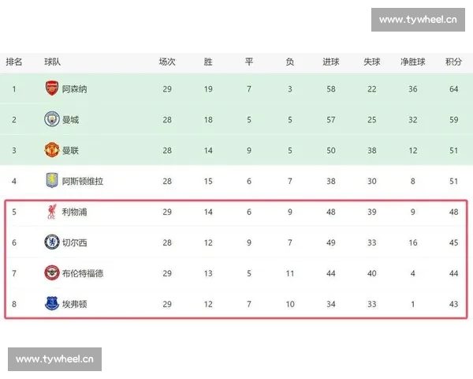Click the Aston Villa club crest
Image resolution: width=473 pixels, height=379 pixels.
tap(52, 181)
